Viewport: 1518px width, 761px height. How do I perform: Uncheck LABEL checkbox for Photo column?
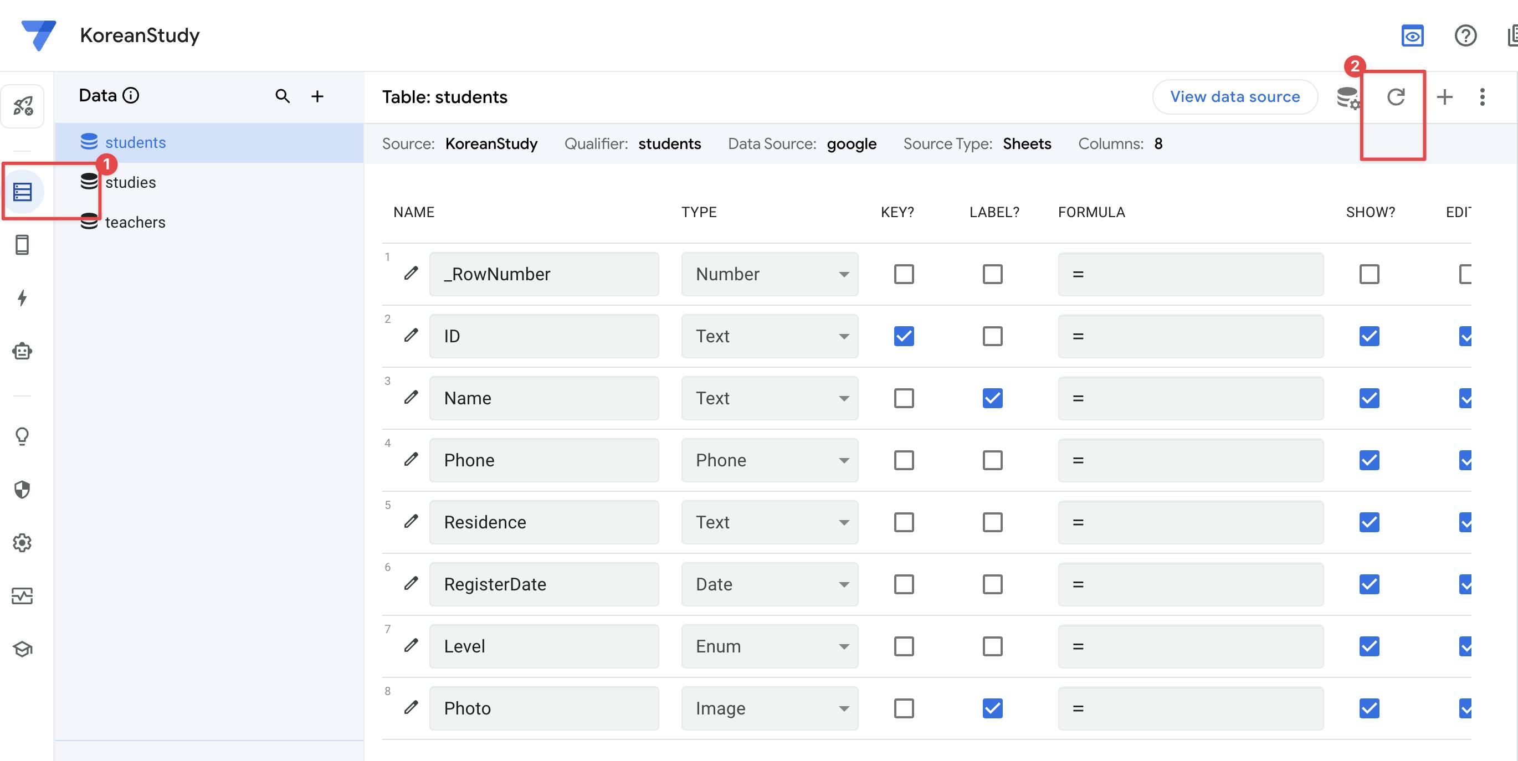click(992, 708)
